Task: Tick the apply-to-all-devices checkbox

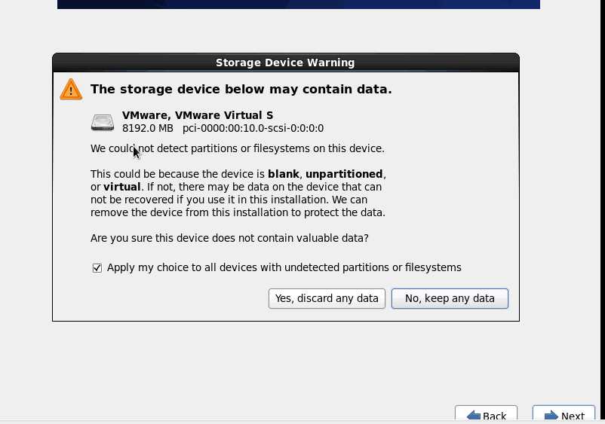Action: point(97,267)
